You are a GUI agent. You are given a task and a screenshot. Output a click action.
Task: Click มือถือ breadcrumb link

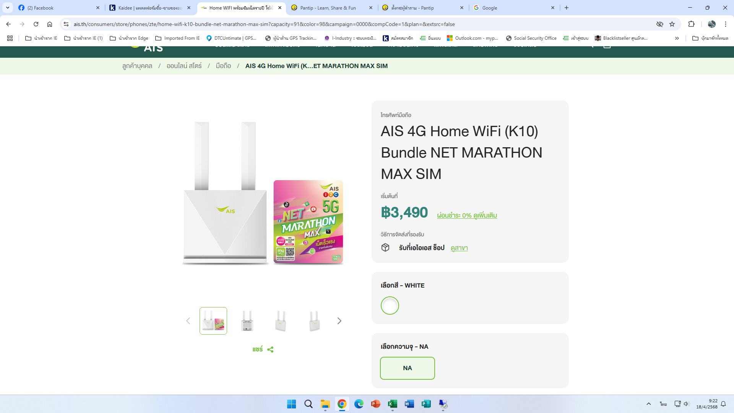(x=223, y=66)
